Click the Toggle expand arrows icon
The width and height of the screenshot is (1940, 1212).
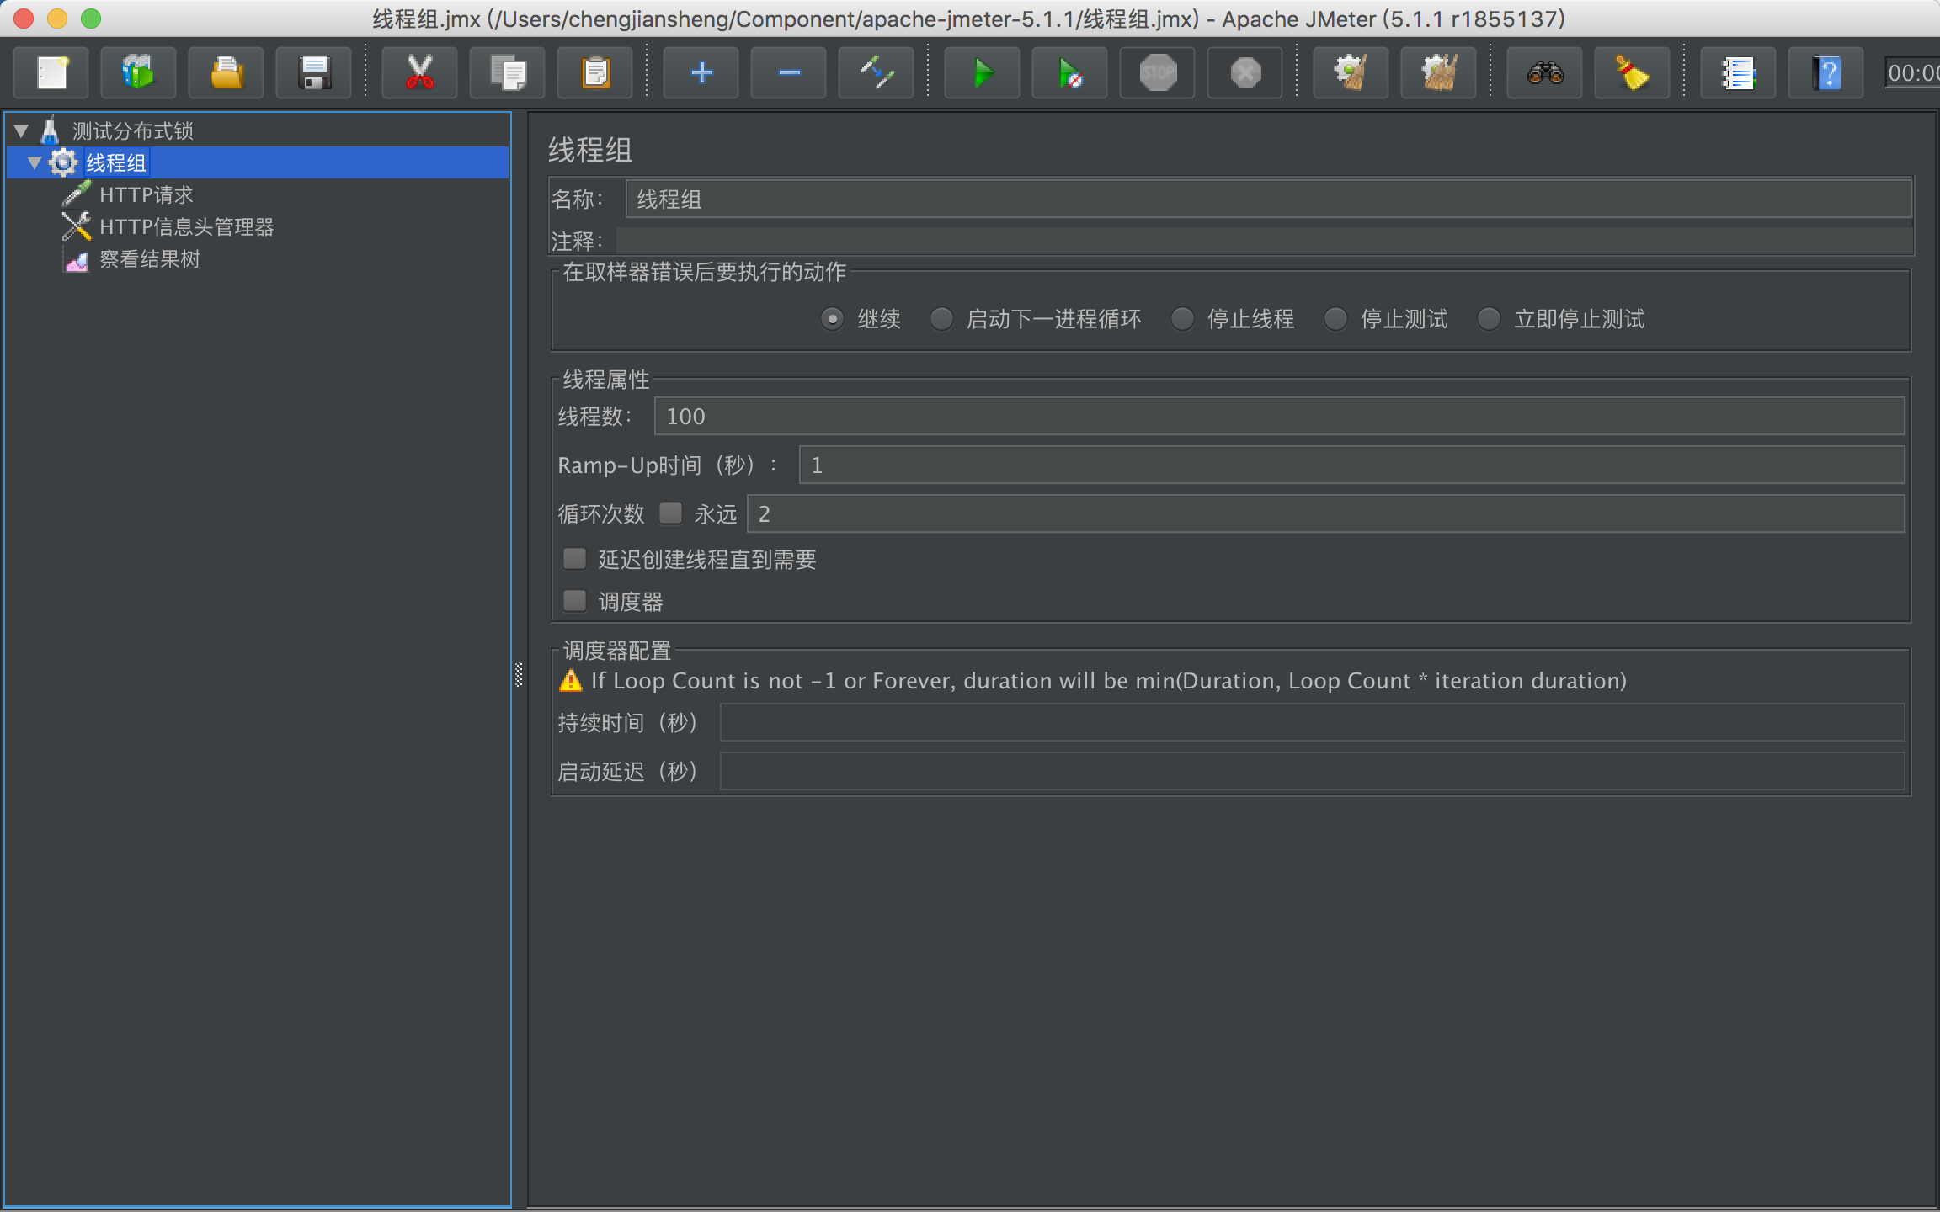click(876, 73)
